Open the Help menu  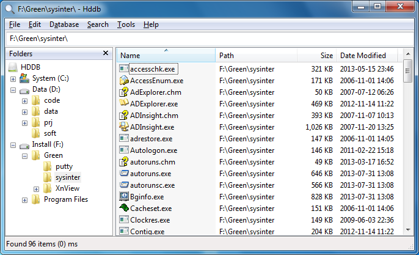coord(151,24)
